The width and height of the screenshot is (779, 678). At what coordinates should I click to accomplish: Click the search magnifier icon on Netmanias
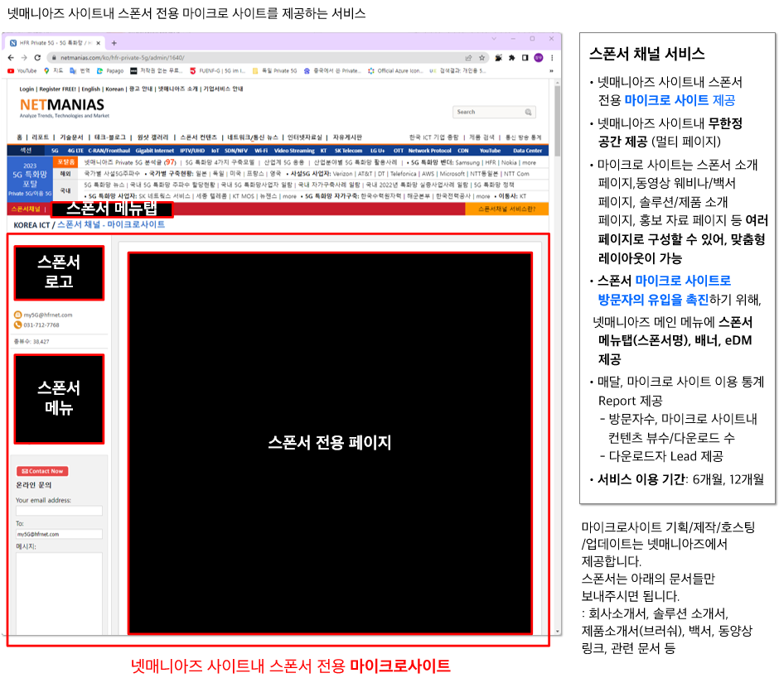[528, 113]
